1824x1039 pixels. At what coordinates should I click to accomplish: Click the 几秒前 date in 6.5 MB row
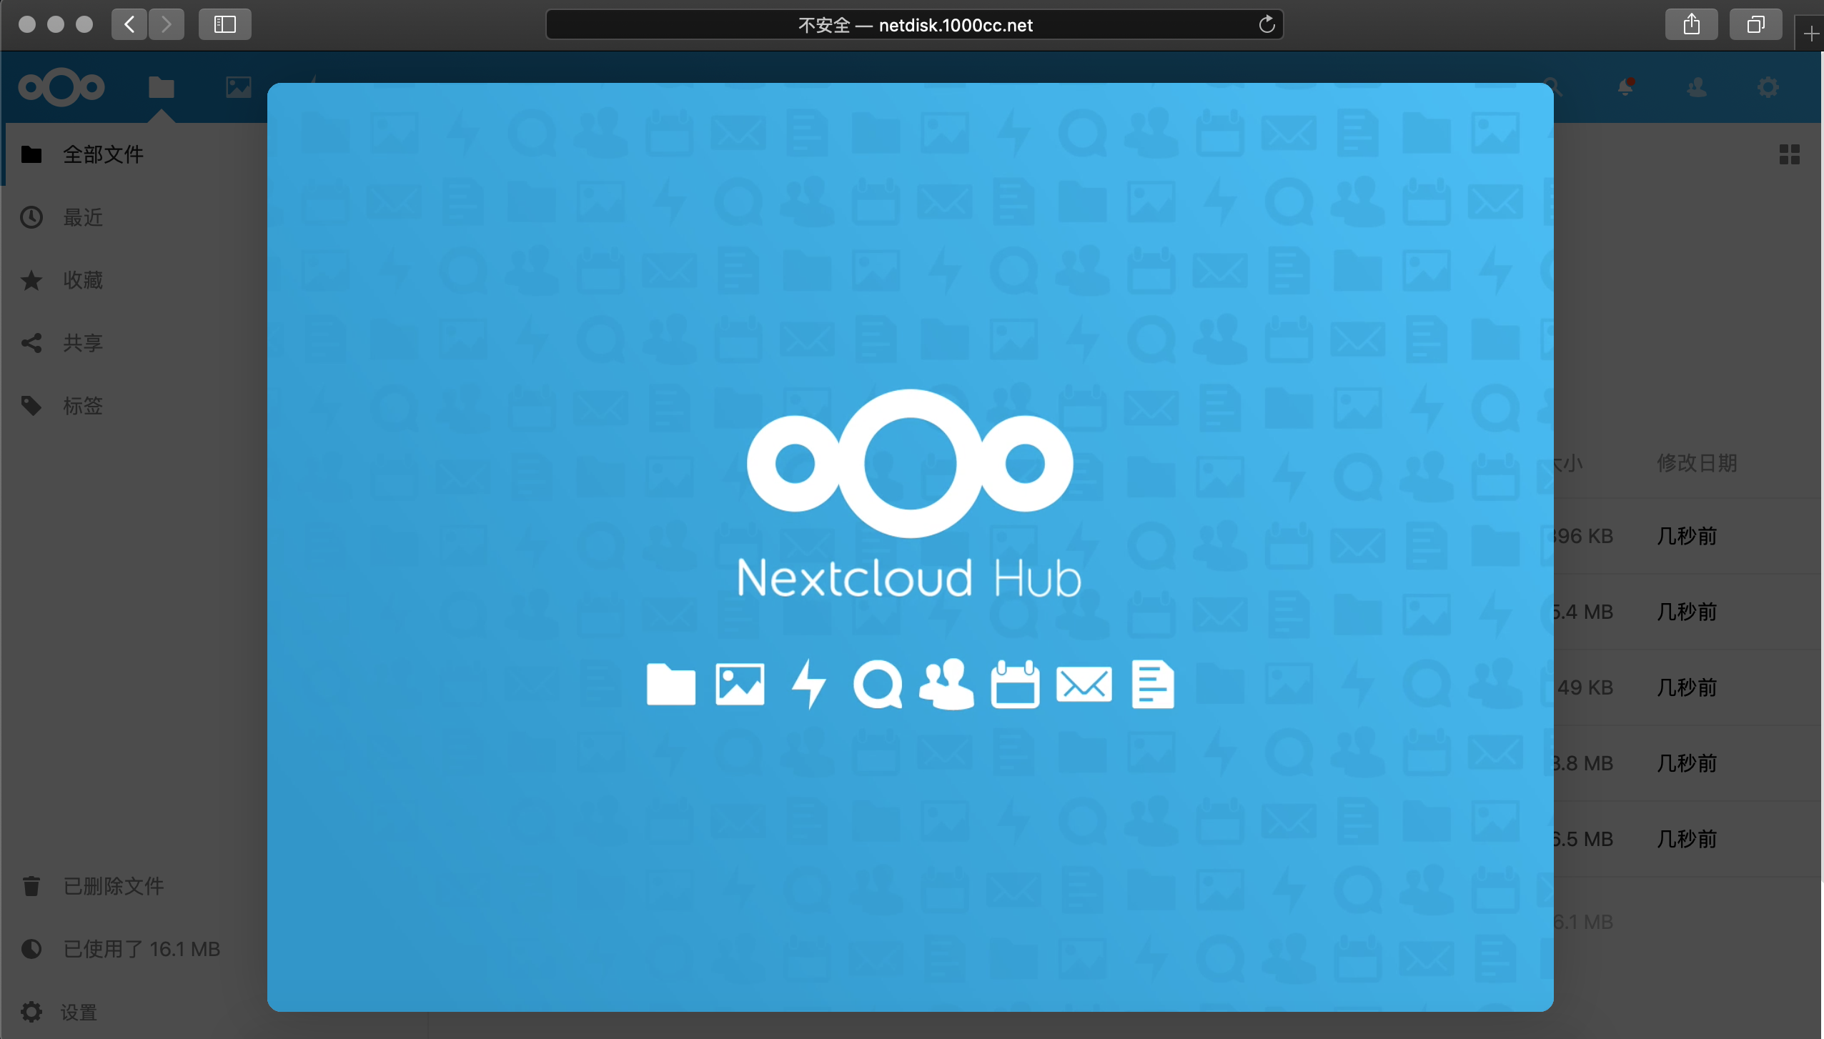[1687, 839]
